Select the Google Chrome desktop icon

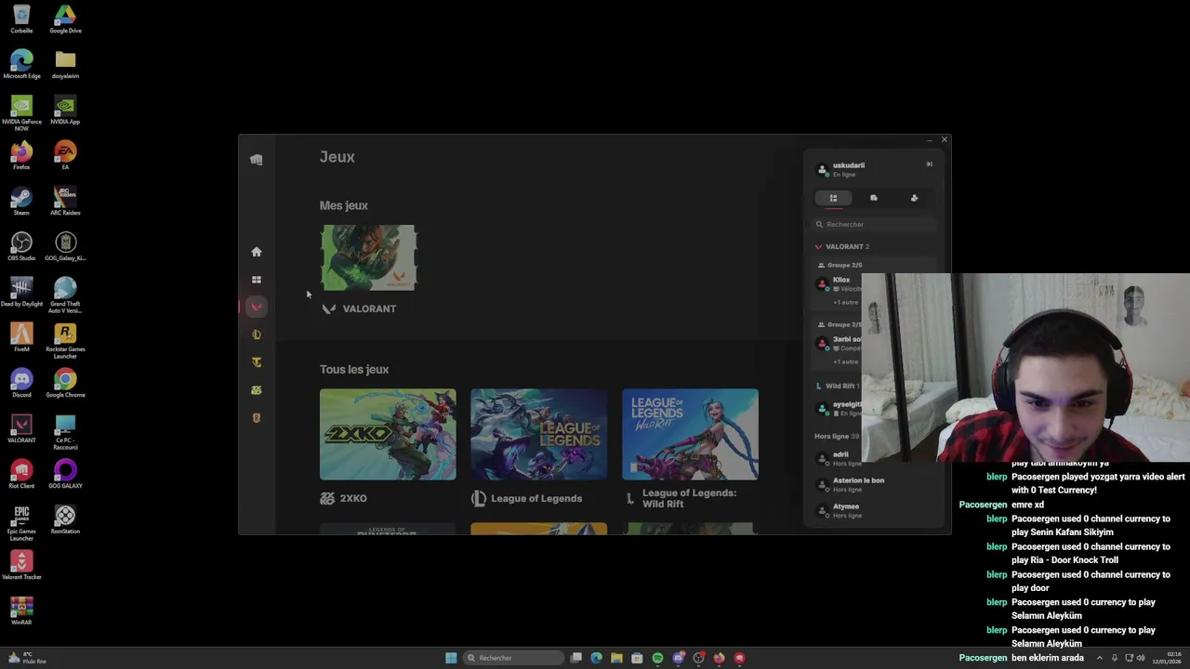[x=65, y=384]
